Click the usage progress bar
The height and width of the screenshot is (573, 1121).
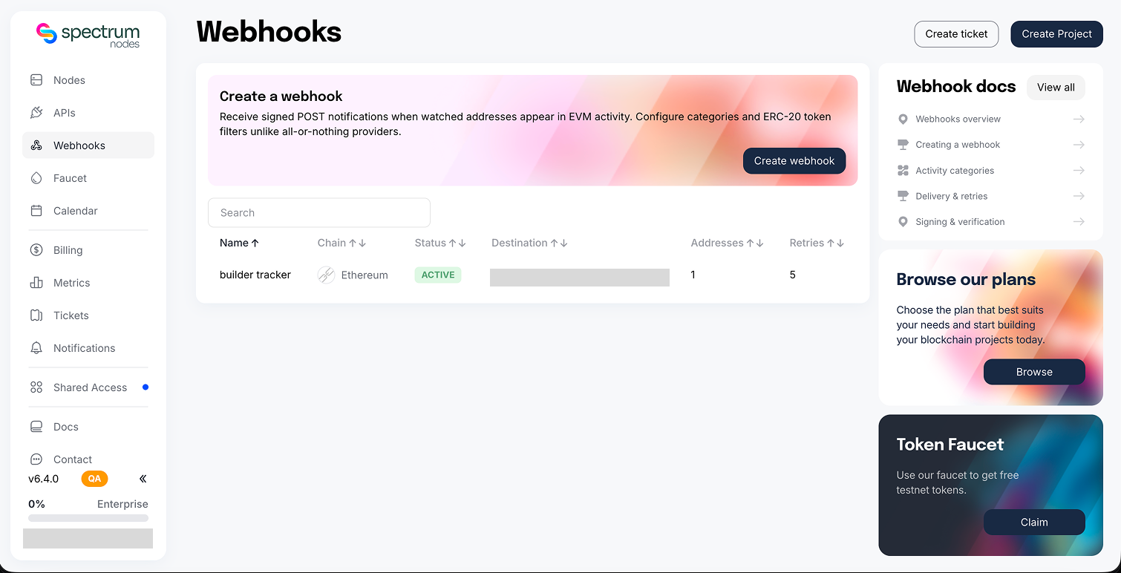pyautogui.click(x=88, y=518)
